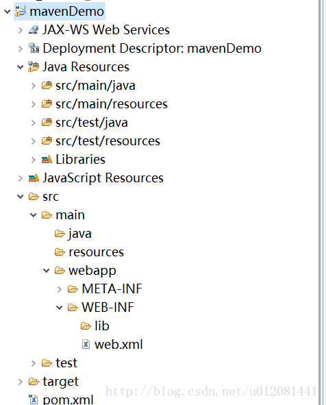This screenshot has width=326, height=405.
Task: Click the main folder icon
Action: [x=47, y=215]
